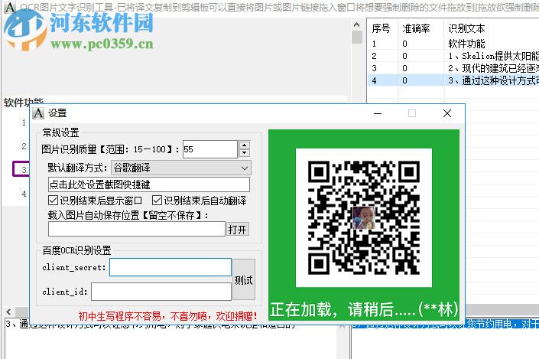Select highlighted result row 4 about 通过这种设计方式
The width and height of the screenshot is (539, 359).
point(453,80)
